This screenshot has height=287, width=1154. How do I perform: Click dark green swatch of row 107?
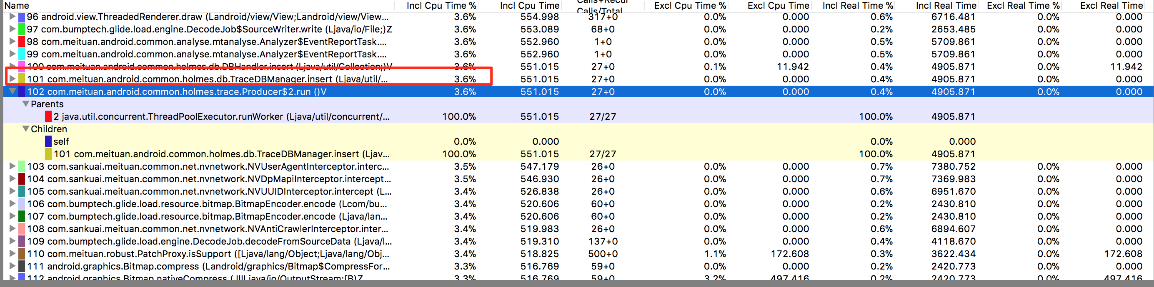click(22, 217)
